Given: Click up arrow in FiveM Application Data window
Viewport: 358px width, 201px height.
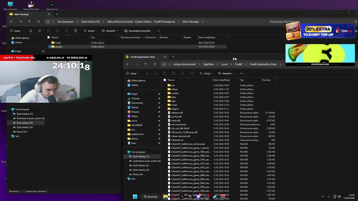Looking at the screenshot, I should [145, 64].
